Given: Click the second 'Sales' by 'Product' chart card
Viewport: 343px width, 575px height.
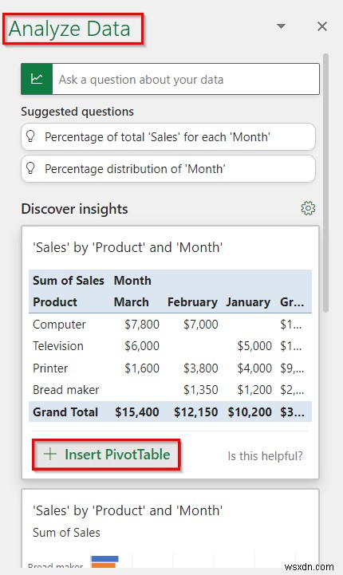Looking at the screenshot, I should [170, 532].
